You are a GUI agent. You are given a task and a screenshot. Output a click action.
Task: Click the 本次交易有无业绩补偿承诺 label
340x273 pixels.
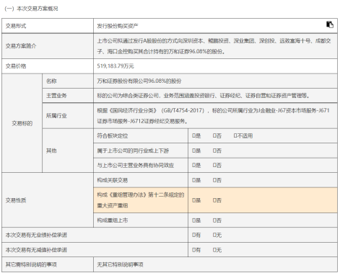coord(36,236)
